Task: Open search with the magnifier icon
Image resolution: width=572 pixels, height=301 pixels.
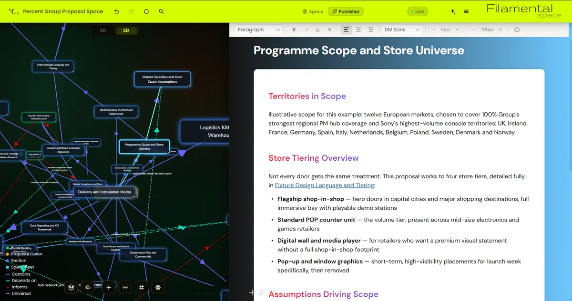Action: [x=161, y=11]
